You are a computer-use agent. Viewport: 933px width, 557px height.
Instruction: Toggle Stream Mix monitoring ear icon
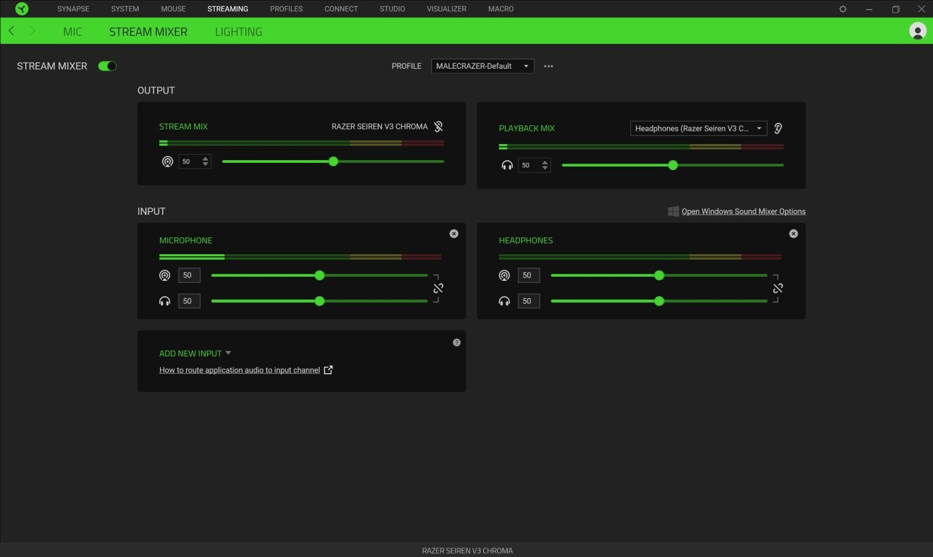(x=438, y=126)
